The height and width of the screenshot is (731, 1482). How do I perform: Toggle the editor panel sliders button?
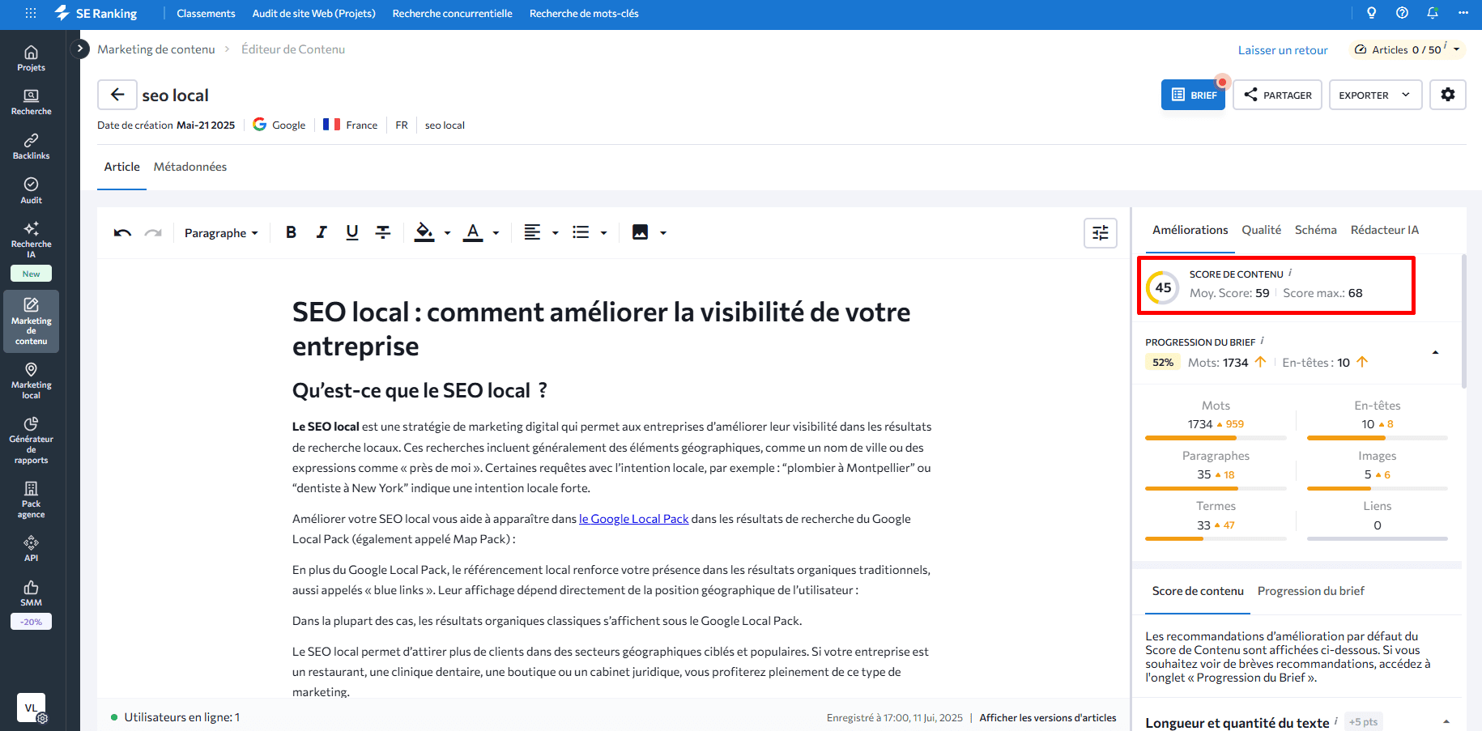pyautogui.click(x=1101, y=233)
